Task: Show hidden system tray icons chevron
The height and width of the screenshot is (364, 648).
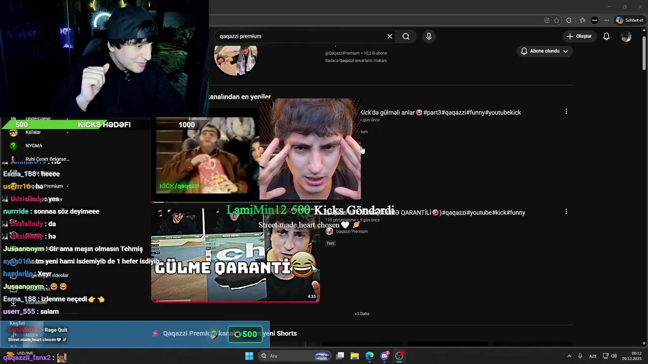Action: [x=569, y=356]
